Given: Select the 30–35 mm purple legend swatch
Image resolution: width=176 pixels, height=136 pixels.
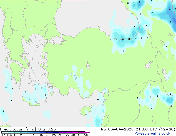Looking at the screenshot, I should coord(62,132).
